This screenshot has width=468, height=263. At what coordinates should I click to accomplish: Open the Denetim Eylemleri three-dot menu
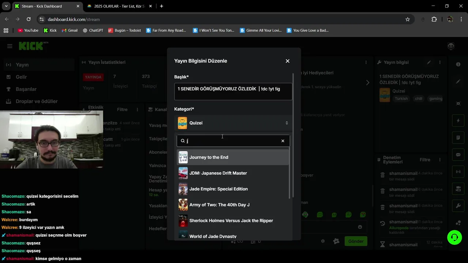(440, 160)
